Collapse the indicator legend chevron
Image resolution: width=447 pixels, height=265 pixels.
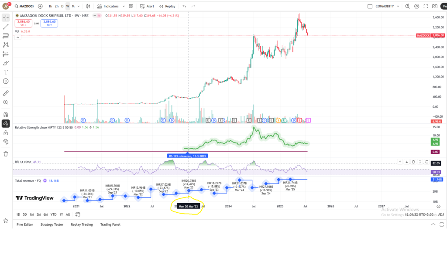pyautogui.click(x=17, y=37)
